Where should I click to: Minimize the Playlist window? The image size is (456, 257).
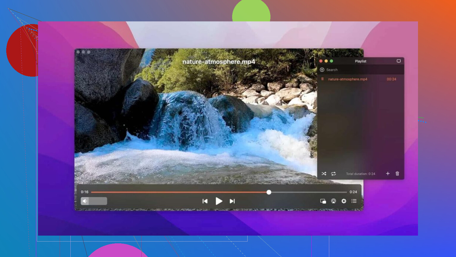click(x=326, y=61)
